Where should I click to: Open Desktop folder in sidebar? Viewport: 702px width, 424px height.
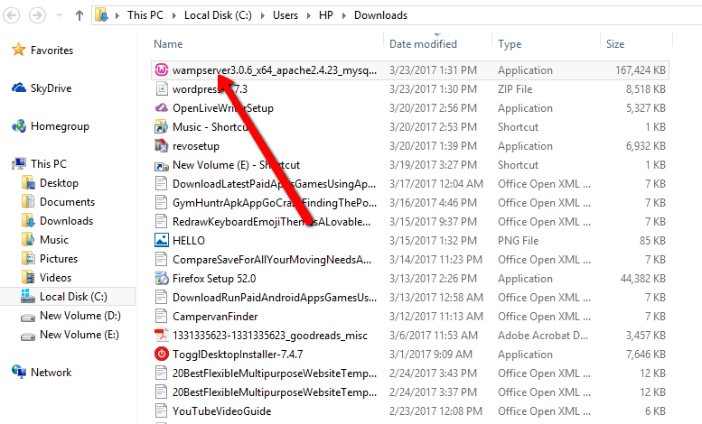(59, 183)
